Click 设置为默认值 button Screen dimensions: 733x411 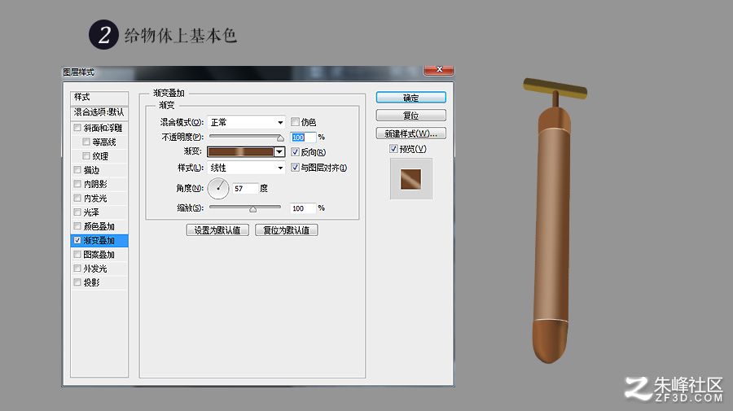point(217,230)
